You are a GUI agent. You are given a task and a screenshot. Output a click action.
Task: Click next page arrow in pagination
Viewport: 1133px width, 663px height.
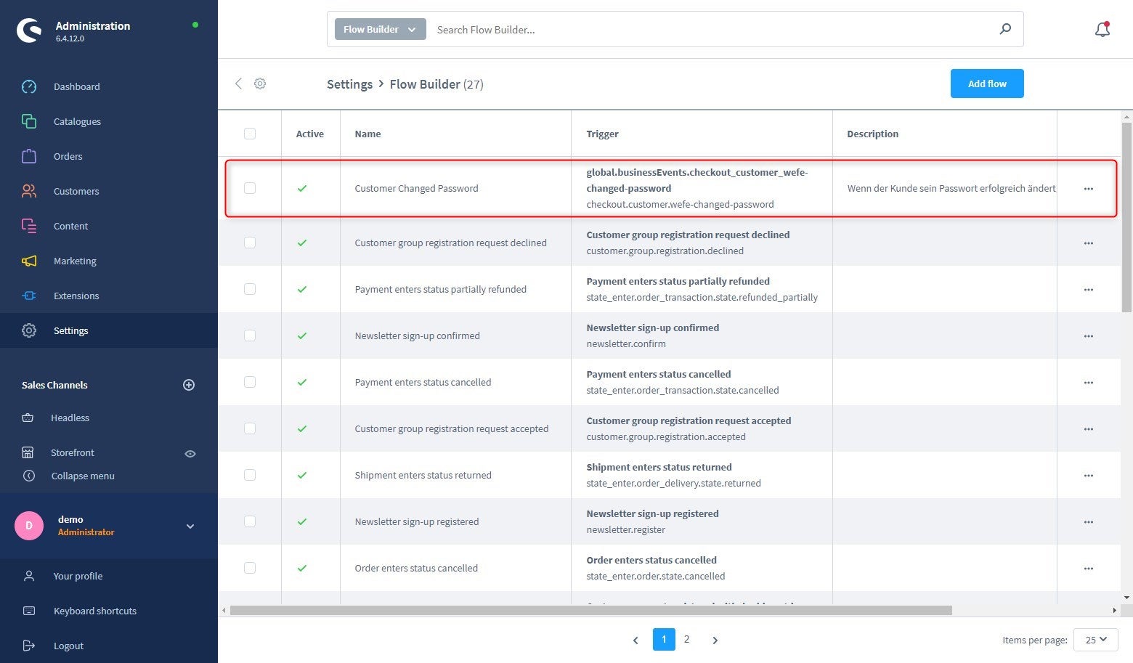click(x=715, y=640)
